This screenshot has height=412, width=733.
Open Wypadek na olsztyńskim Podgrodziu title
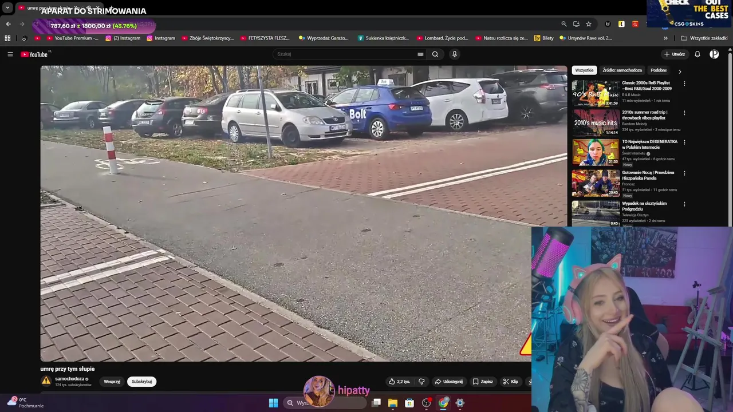click(644, 206)
